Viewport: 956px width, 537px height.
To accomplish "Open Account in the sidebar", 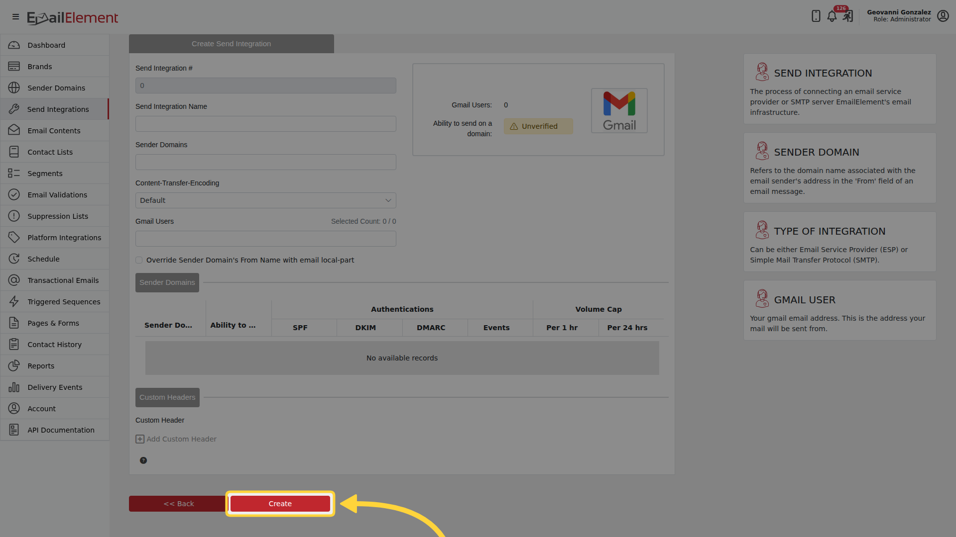I will [55, 409].
